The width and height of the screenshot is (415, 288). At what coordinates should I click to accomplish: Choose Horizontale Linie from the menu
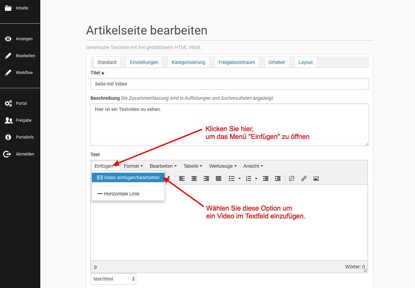[x=121, y=194]
